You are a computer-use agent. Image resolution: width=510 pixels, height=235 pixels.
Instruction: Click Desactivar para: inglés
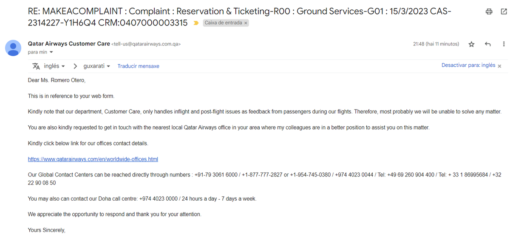468,65
